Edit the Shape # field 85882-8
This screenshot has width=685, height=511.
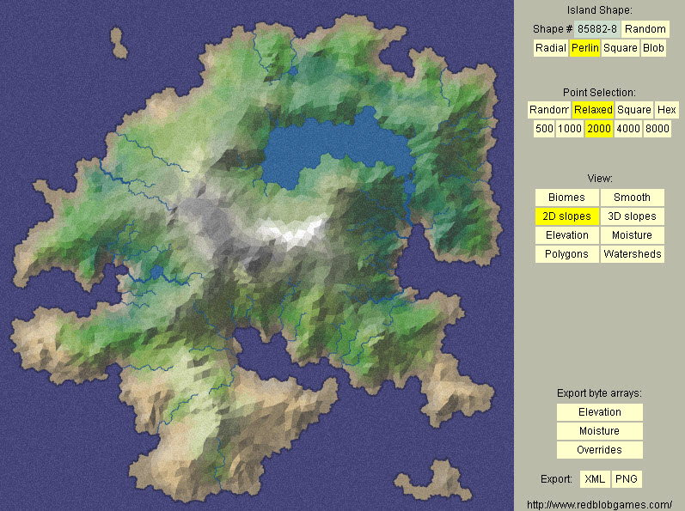(596, 29)
